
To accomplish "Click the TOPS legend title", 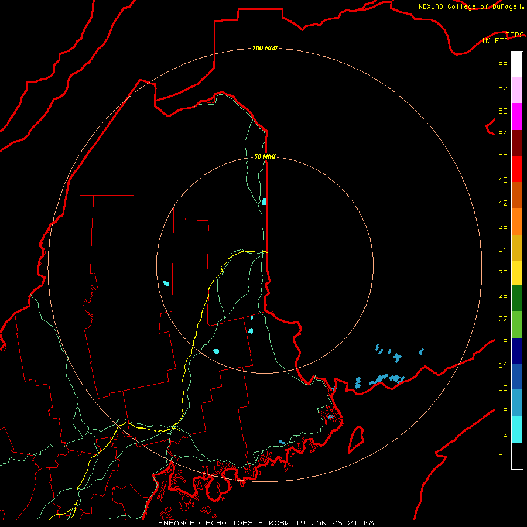I will (x=515, y=35).
